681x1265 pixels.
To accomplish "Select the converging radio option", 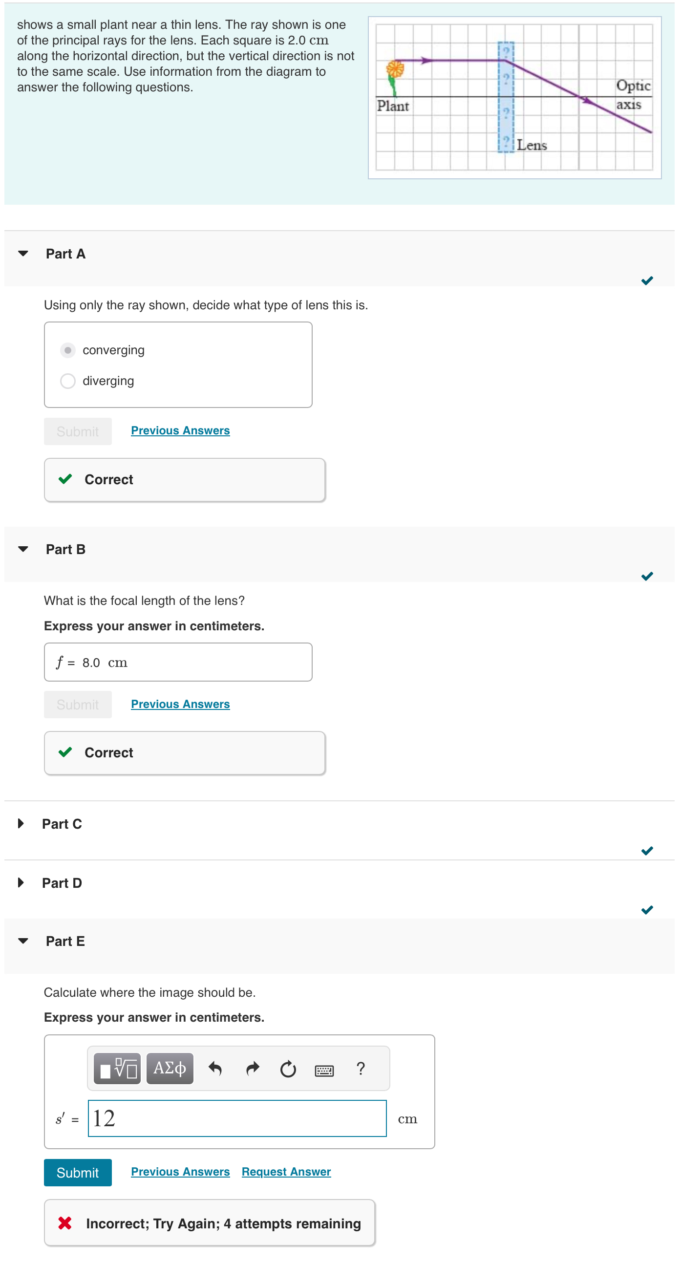I will (x=68, y=350).
